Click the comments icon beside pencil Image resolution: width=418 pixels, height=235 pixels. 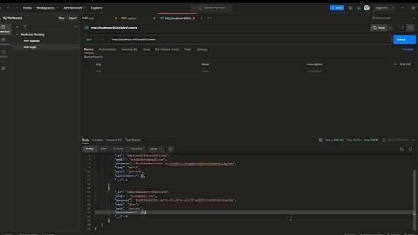coord(410,27)
